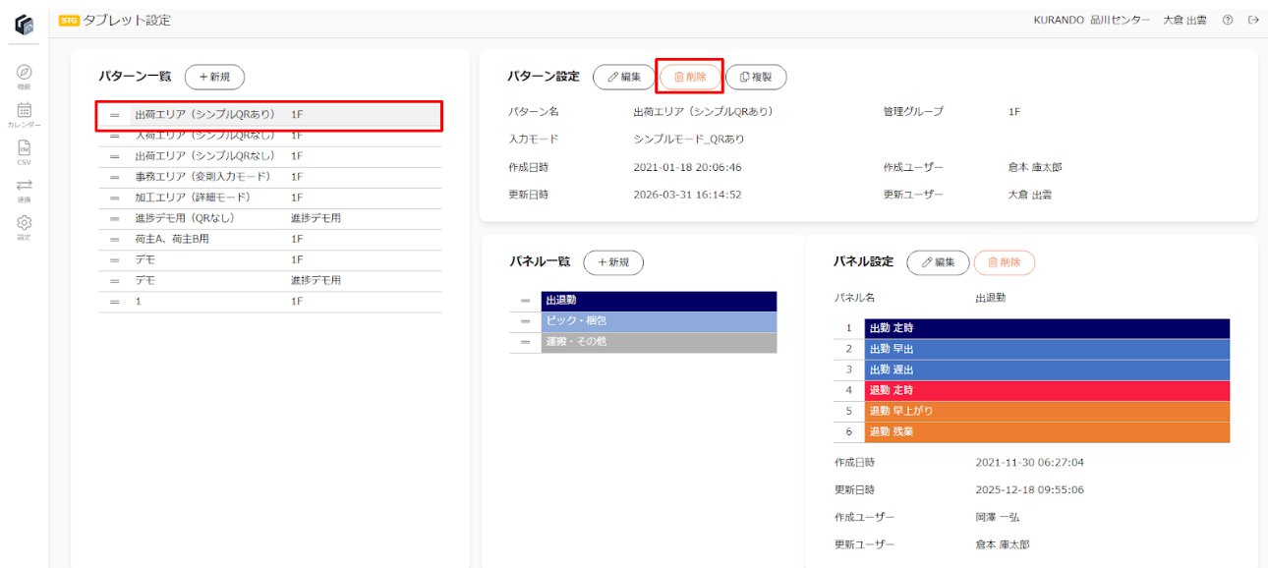
Task: Click 新規 button in パネル一覧
Action: pos(613,262)
